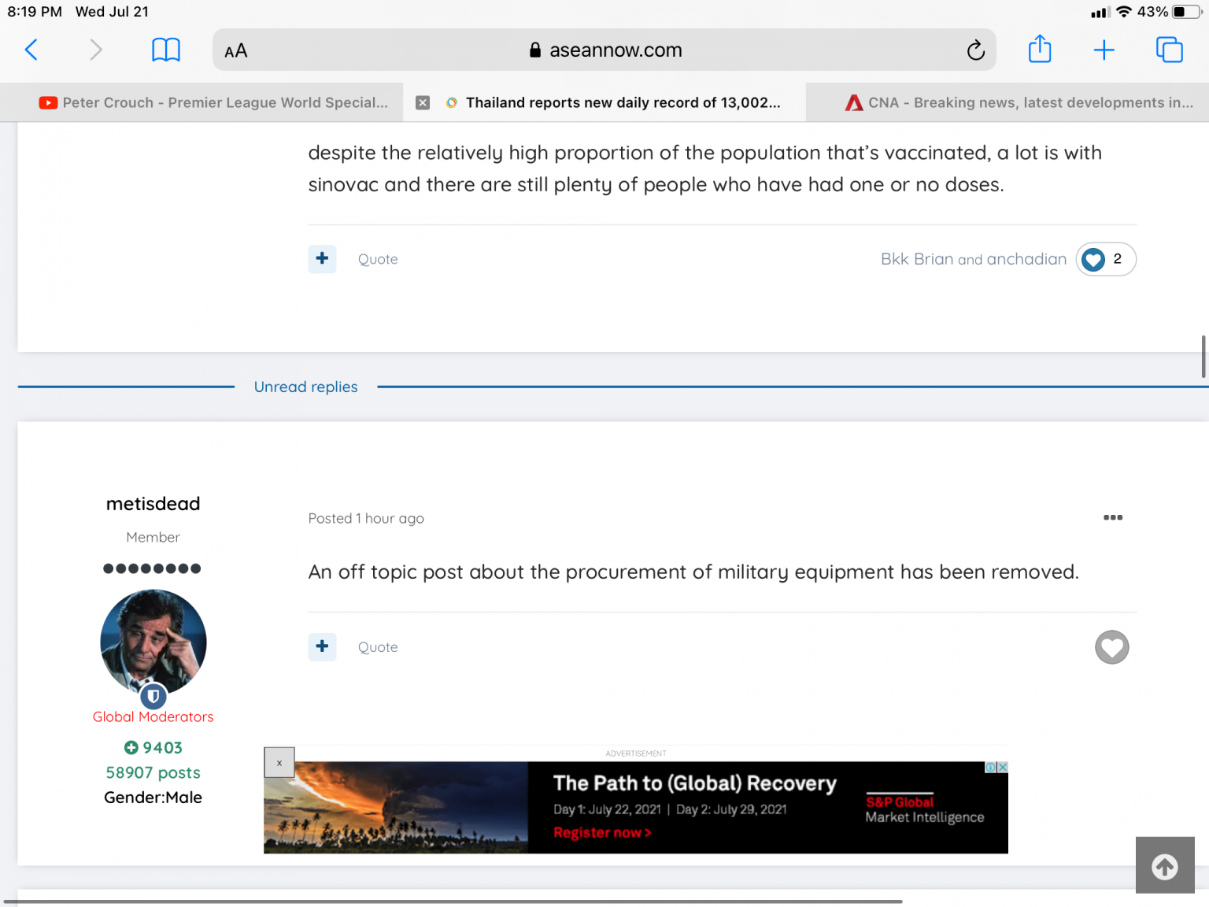Viewport: 1209px width, 907px height.
Task: Multi-quote the metisdead post with plus
Action: tap(322, 647)
